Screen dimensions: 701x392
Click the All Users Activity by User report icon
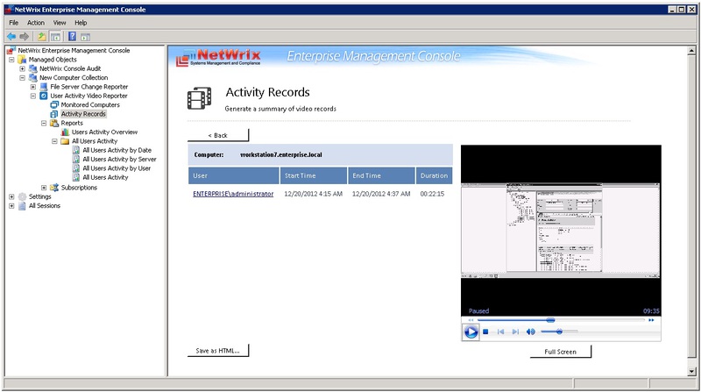pyautogui.click(x=76, y=168)
